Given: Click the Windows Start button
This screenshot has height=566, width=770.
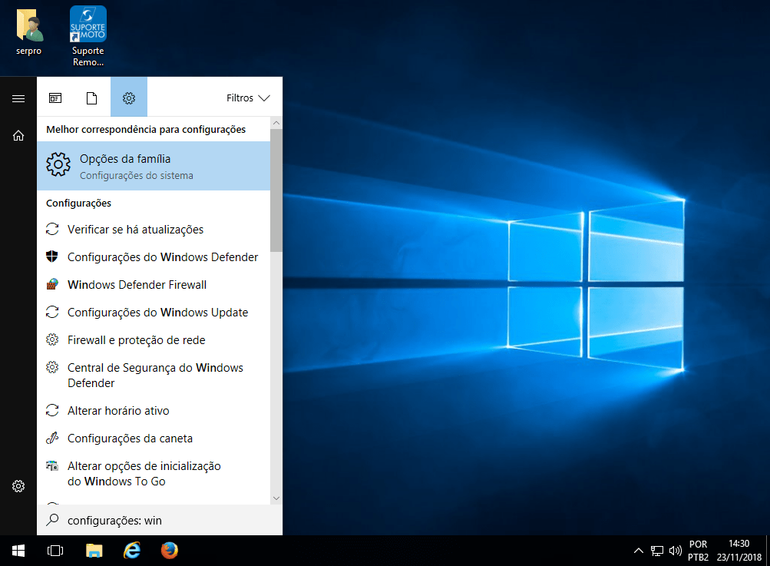Looking at the screenshot, I should point(18,550).
